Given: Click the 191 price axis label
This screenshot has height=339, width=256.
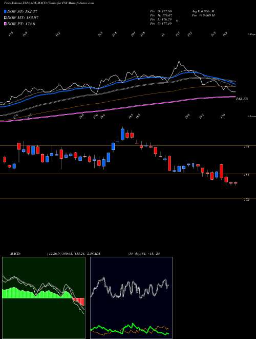Looking at the screenshot, I should click(246, 147).
